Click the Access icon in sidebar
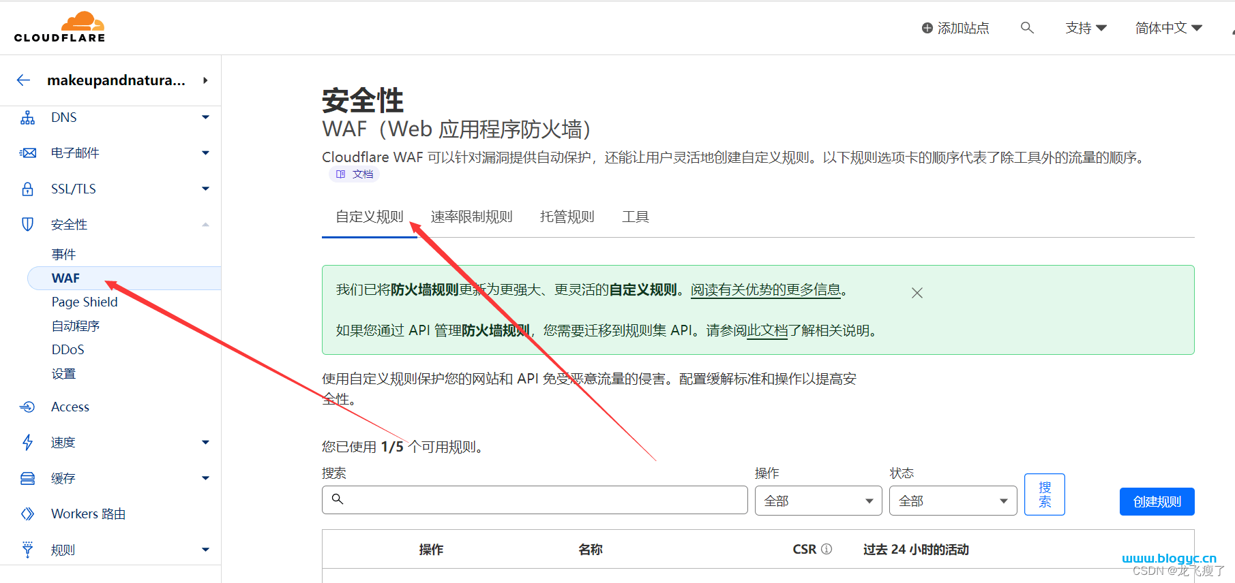Image resolution: width=1235 pixels, height=583 pixels. click(x=27, y=407)
